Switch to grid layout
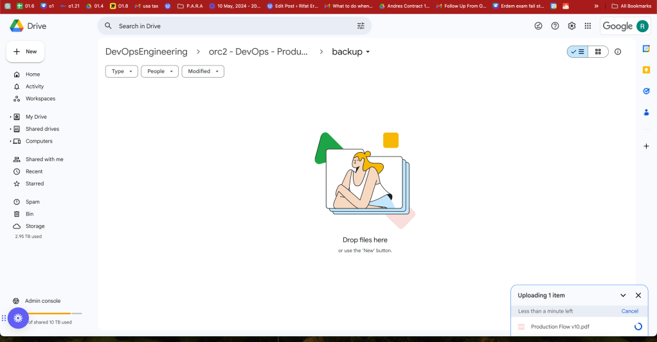The image size is (657, 342). (x=598, y=52)
